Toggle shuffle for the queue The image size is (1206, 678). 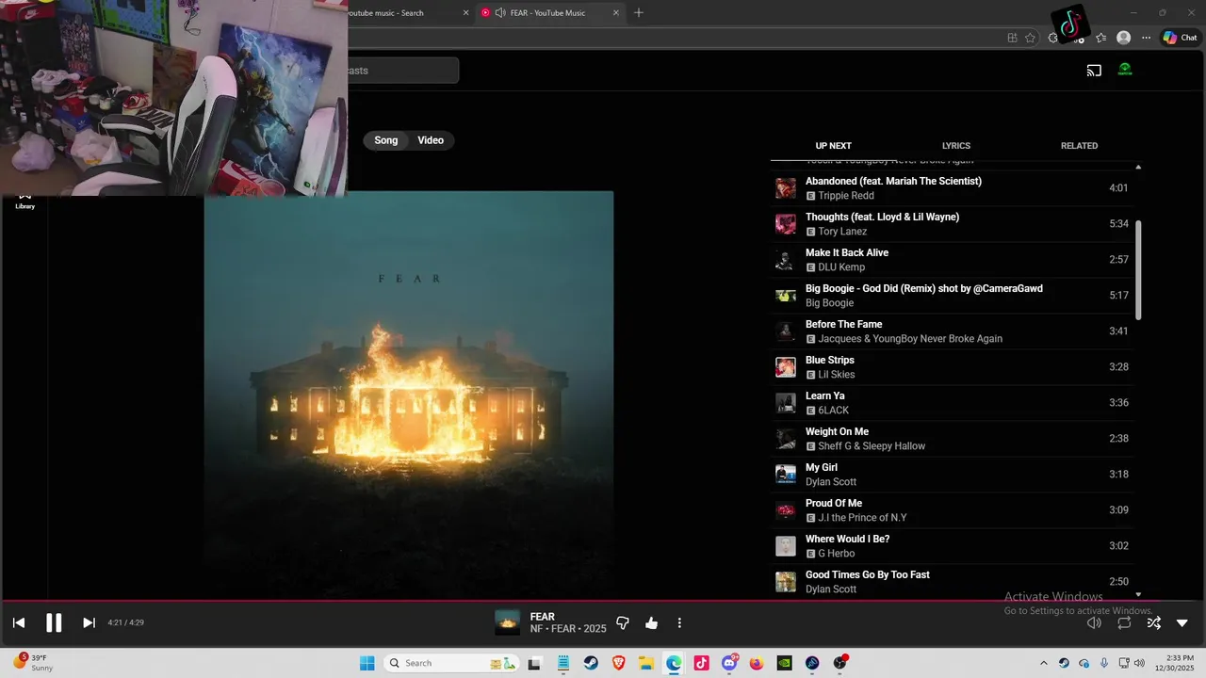(x=1153, y=622)
